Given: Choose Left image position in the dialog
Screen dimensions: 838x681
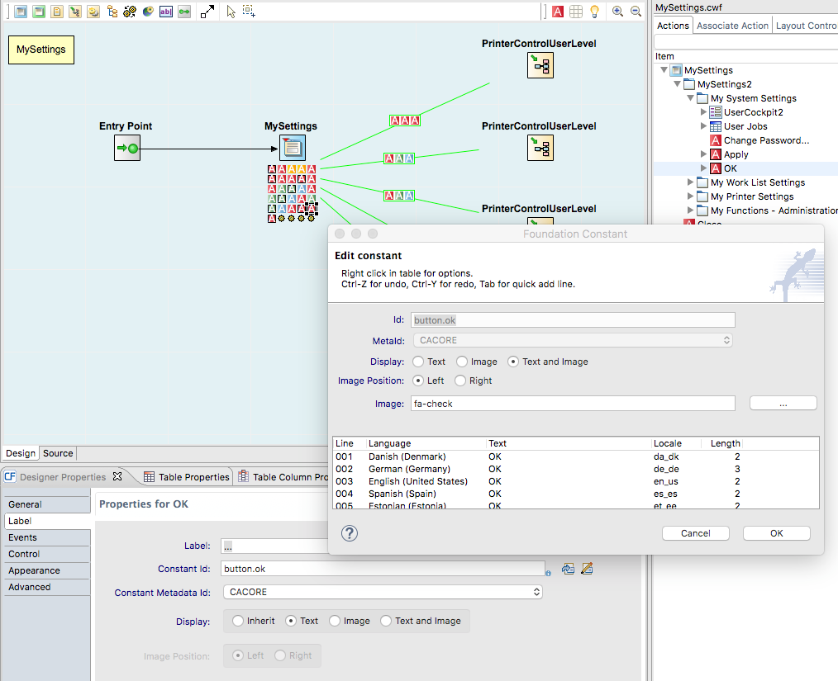Looking at the screenshot, I should click(x=418, y=381).
